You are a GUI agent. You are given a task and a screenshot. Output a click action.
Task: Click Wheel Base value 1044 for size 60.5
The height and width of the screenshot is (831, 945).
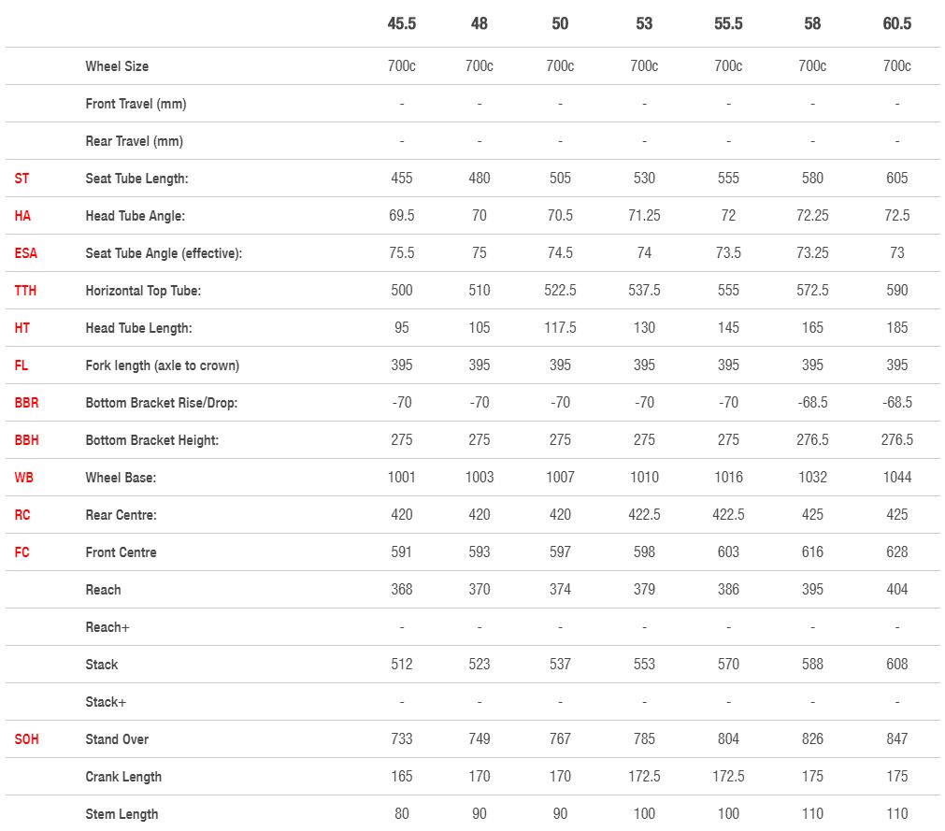pos(896,478)
